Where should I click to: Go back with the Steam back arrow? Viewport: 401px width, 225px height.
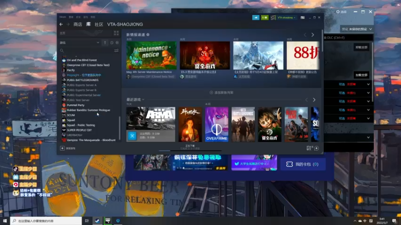coord(61,24)
